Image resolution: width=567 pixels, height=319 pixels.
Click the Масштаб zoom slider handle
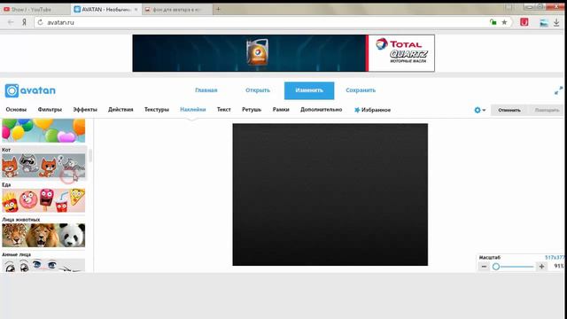tap(496, 267)
